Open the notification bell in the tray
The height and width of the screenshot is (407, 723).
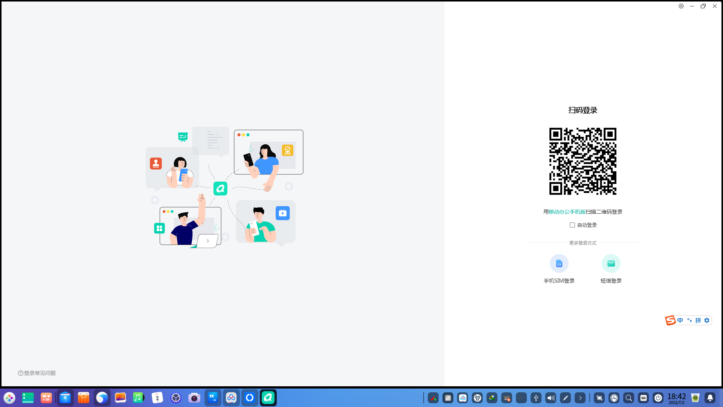coord(710,398)
